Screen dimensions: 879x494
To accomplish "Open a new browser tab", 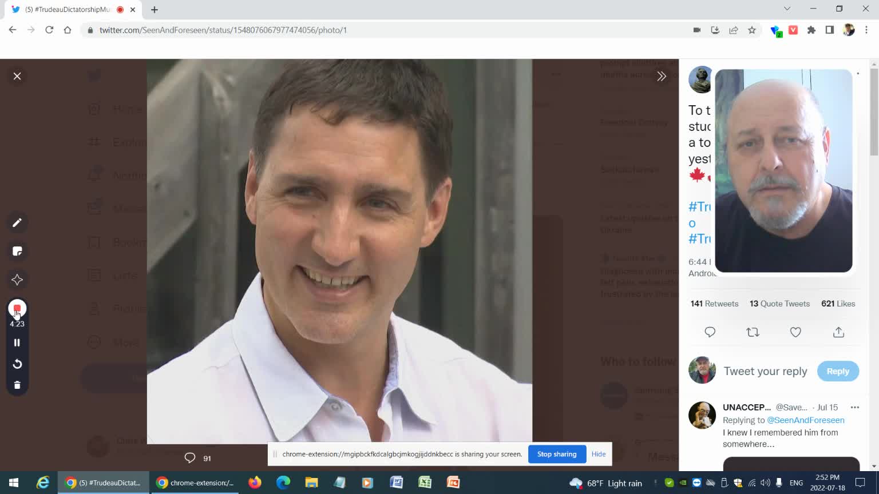I will tap(155, 9).
